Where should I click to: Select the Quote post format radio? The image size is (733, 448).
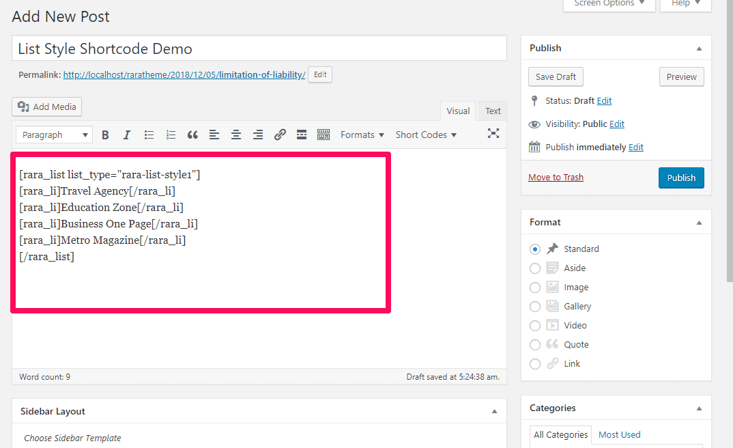pos(535,345)
